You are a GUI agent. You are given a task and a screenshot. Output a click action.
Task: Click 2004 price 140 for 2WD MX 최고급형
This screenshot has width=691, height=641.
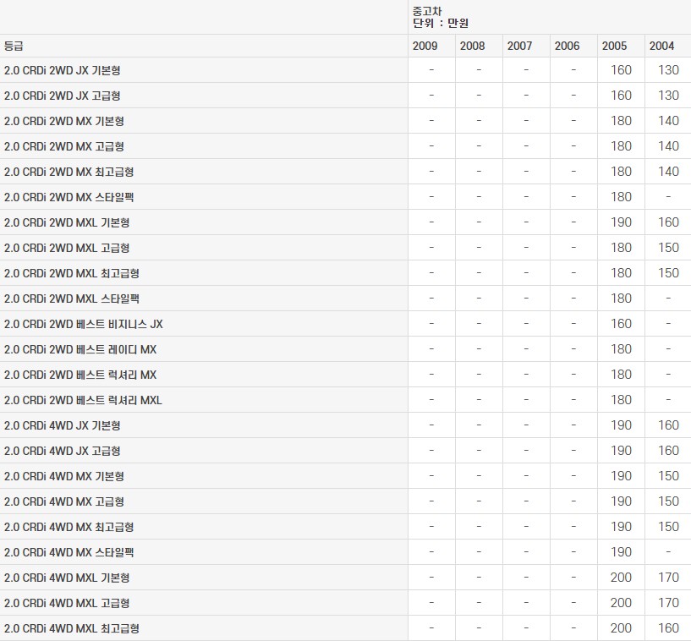(668, 172)
